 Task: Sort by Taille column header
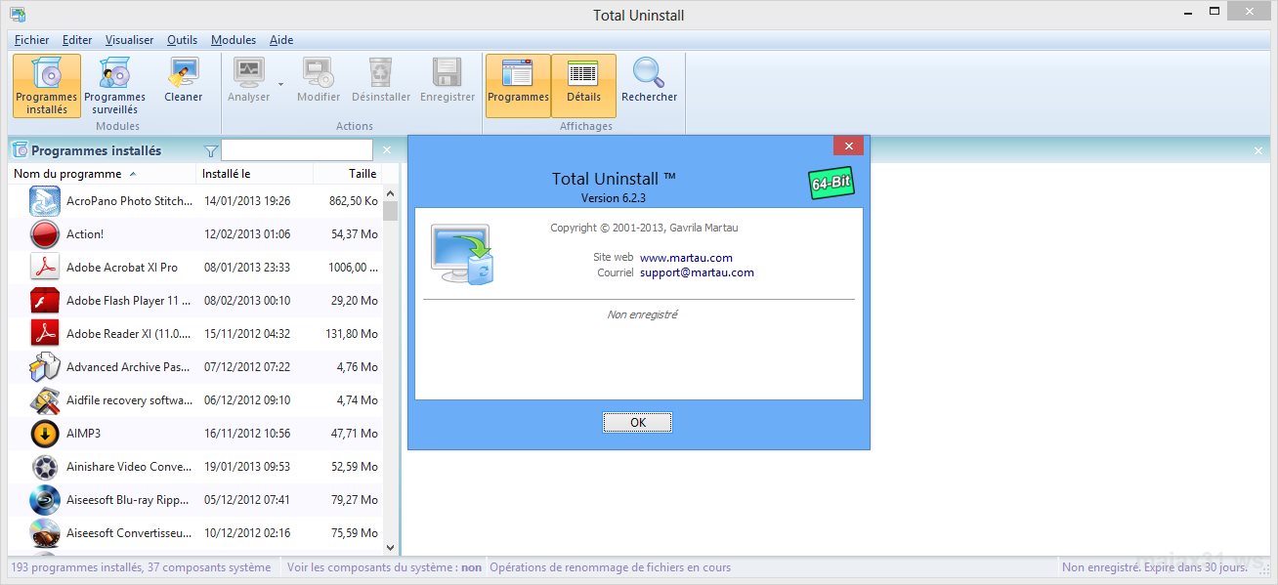tap(348, 174)
